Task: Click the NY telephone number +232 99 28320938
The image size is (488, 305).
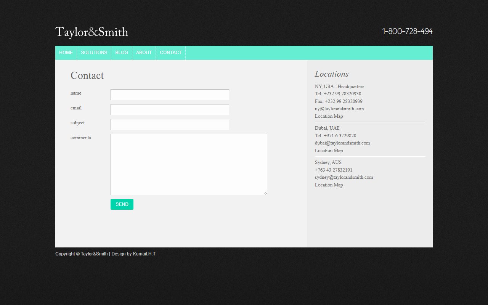Action: (342, 94)
